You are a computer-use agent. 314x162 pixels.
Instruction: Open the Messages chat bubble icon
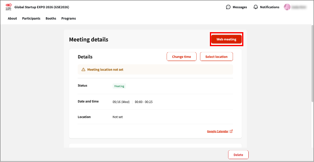228,7
